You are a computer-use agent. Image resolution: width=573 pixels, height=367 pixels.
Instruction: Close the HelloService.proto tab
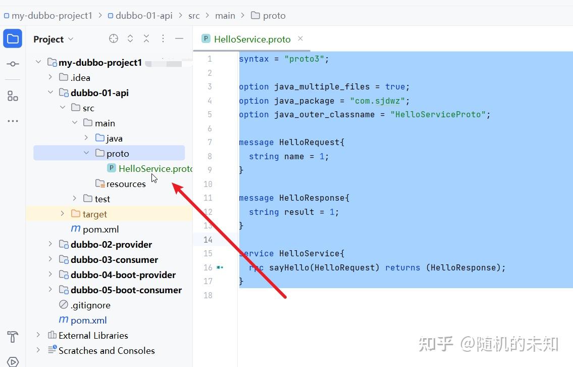pyautogui.click(x=300, y=39)
